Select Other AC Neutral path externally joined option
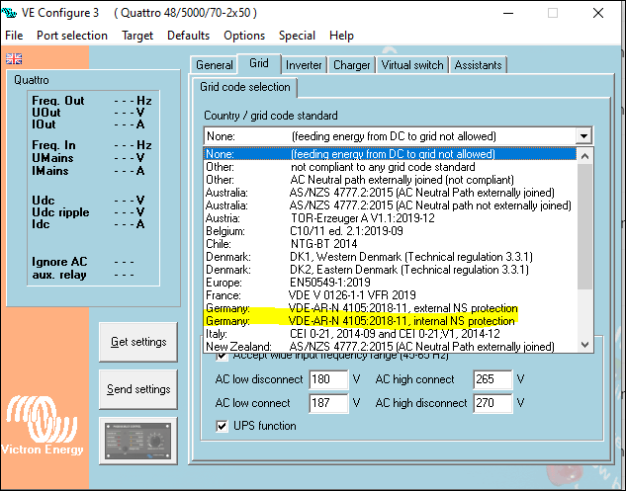The image size is (626, 491). click(390, 180)
